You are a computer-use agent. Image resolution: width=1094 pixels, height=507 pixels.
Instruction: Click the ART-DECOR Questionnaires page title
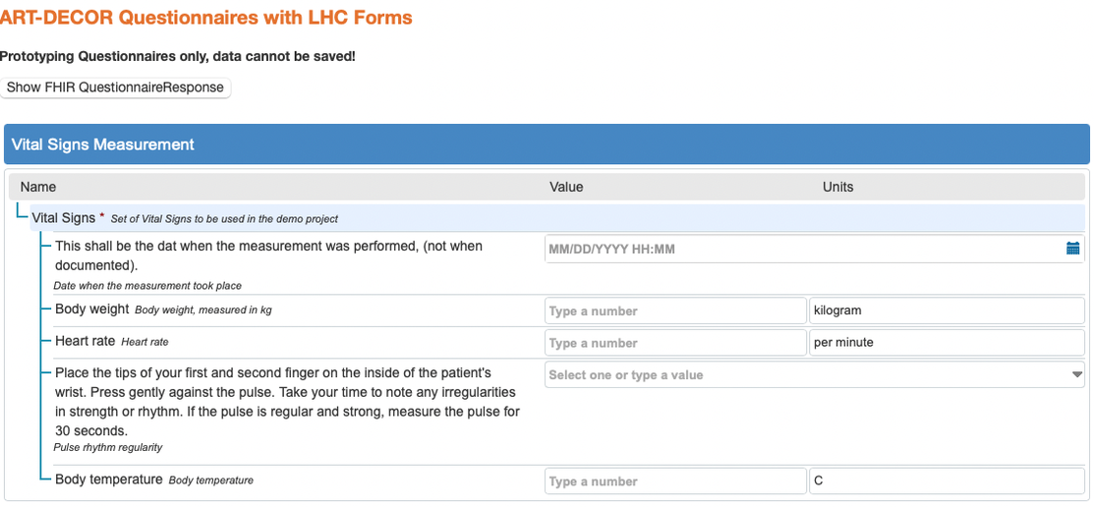tap(206, 18)
